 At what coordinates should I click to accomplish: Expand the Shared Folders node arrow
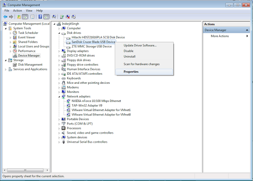(11, 42)
